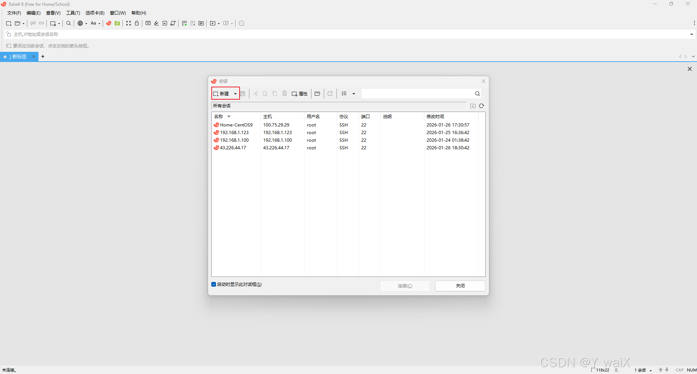Click the new folder plus icon in main toolbar
This screenshot has height=374, width=697.
213,23
